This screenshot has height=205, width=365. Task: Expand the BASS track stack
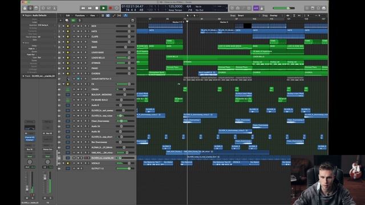pos(63,47)
